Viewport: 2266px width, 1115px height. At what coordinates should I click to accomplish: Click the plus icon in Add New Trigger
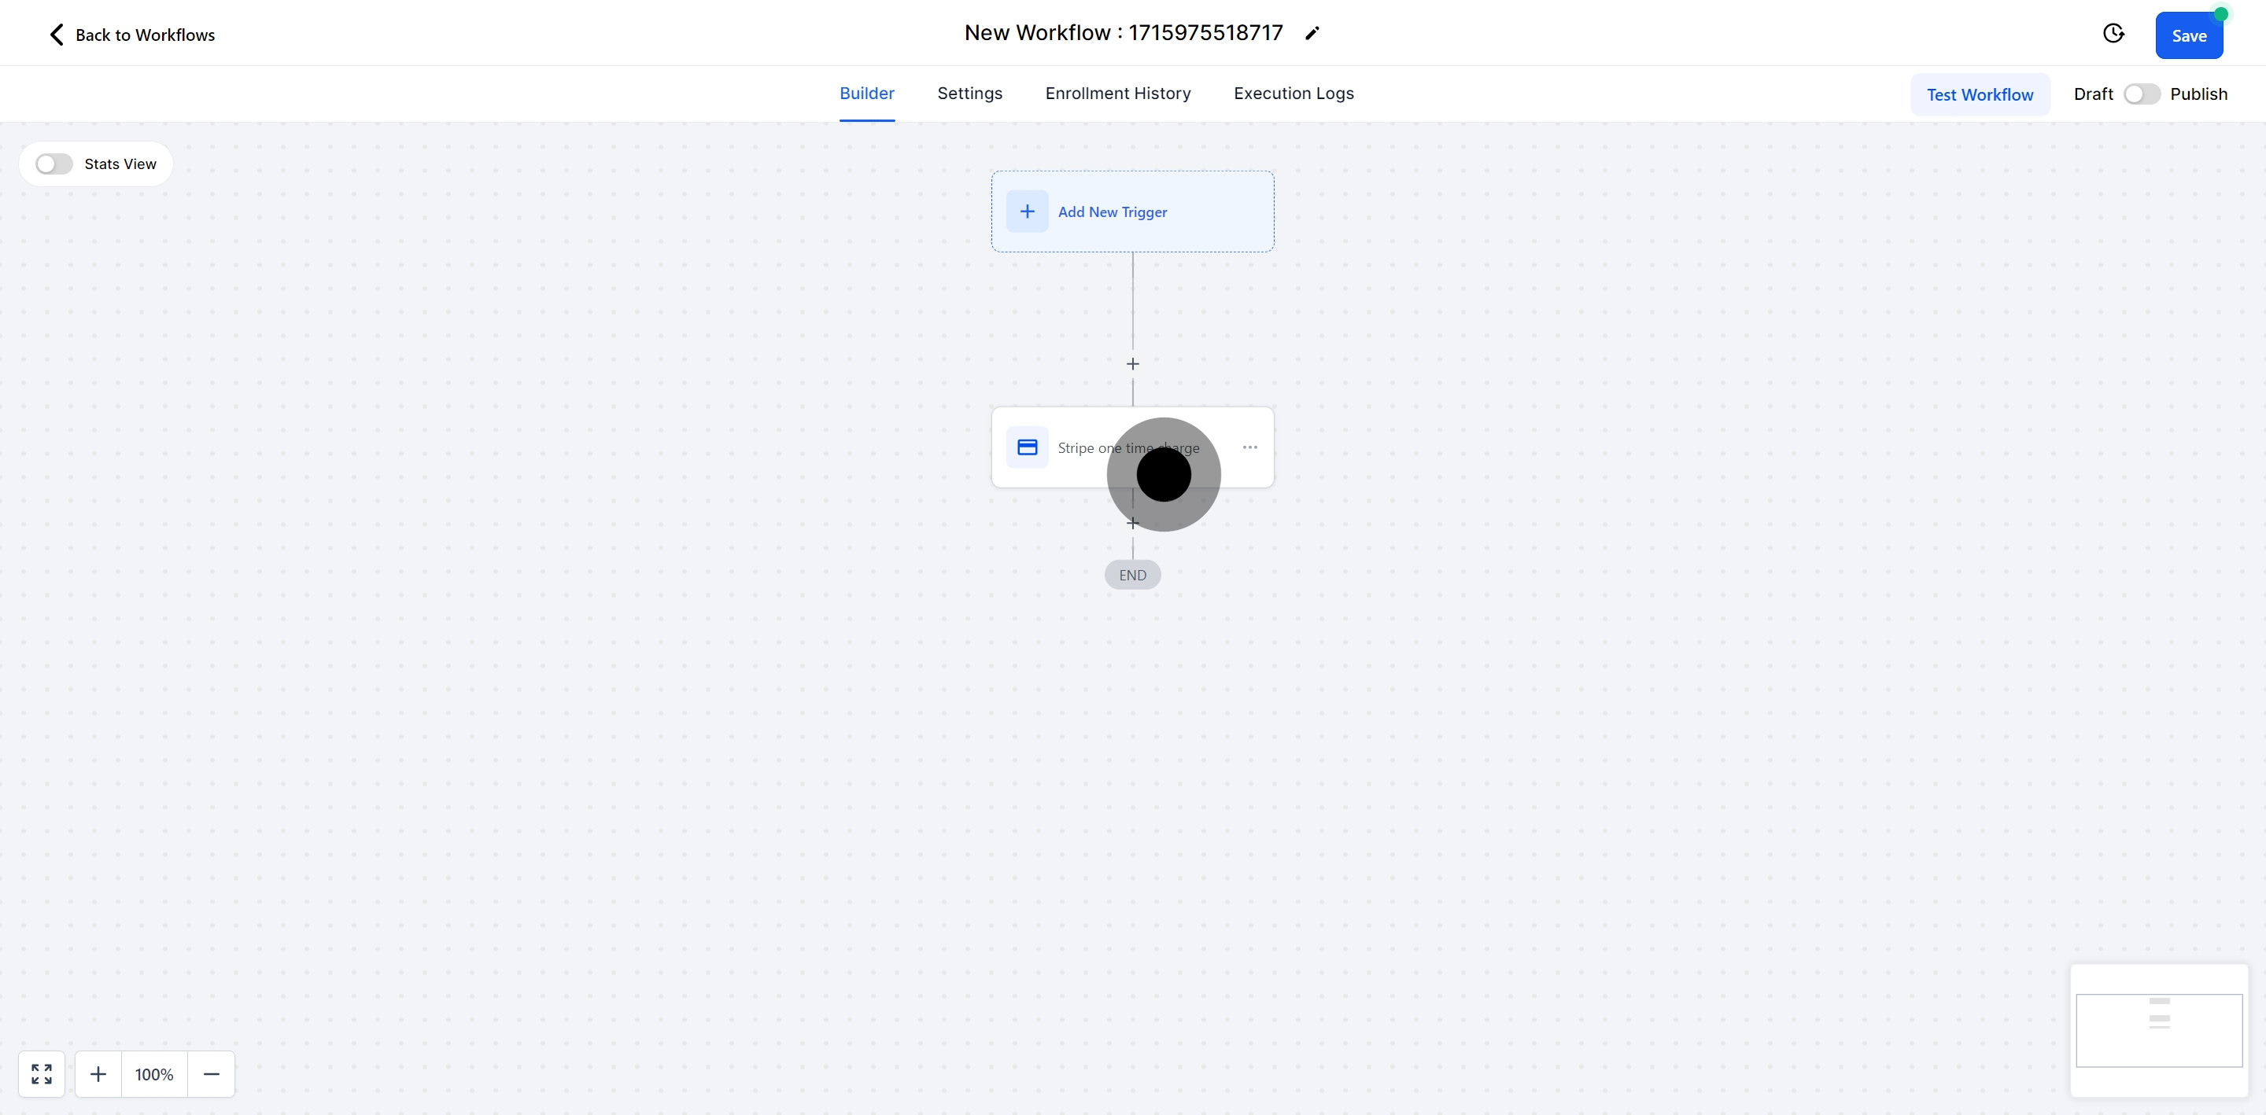[1027, 212]
